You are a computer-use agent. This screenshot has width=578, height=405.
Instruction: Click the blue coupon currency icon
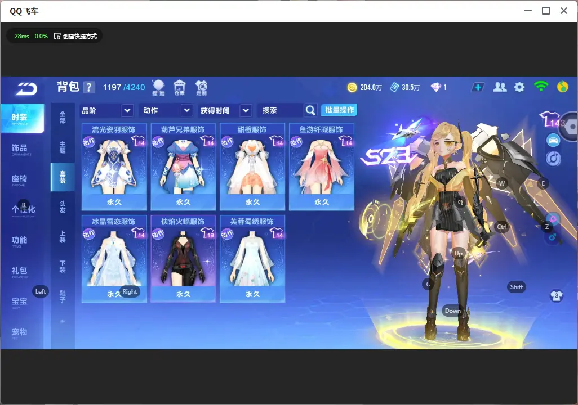pyautogui.click(x=394, y=87)
